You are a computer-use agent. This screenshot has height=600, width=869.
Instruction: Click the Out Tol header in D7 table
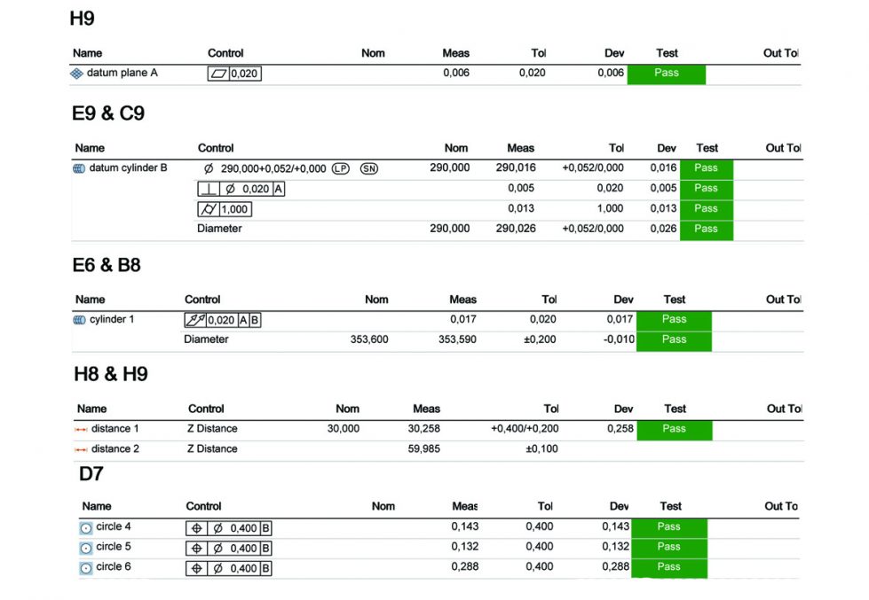coord(781,506)
